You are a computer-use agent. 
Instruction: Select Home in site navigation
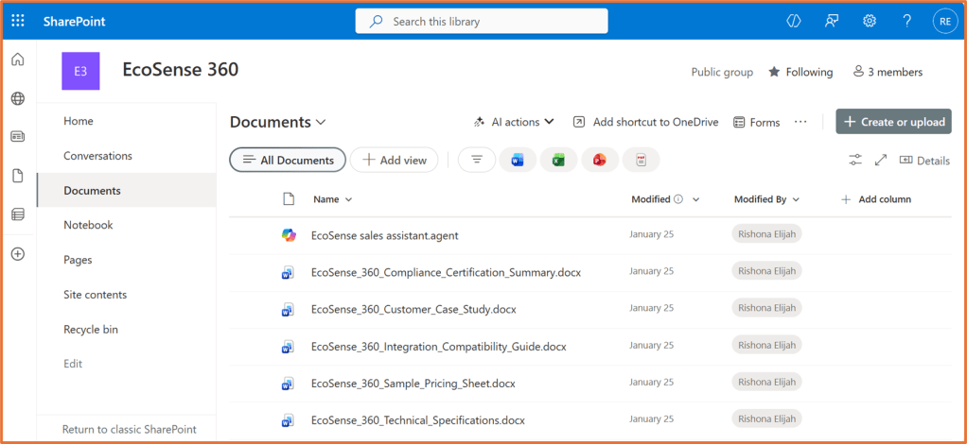click(79, 121)
